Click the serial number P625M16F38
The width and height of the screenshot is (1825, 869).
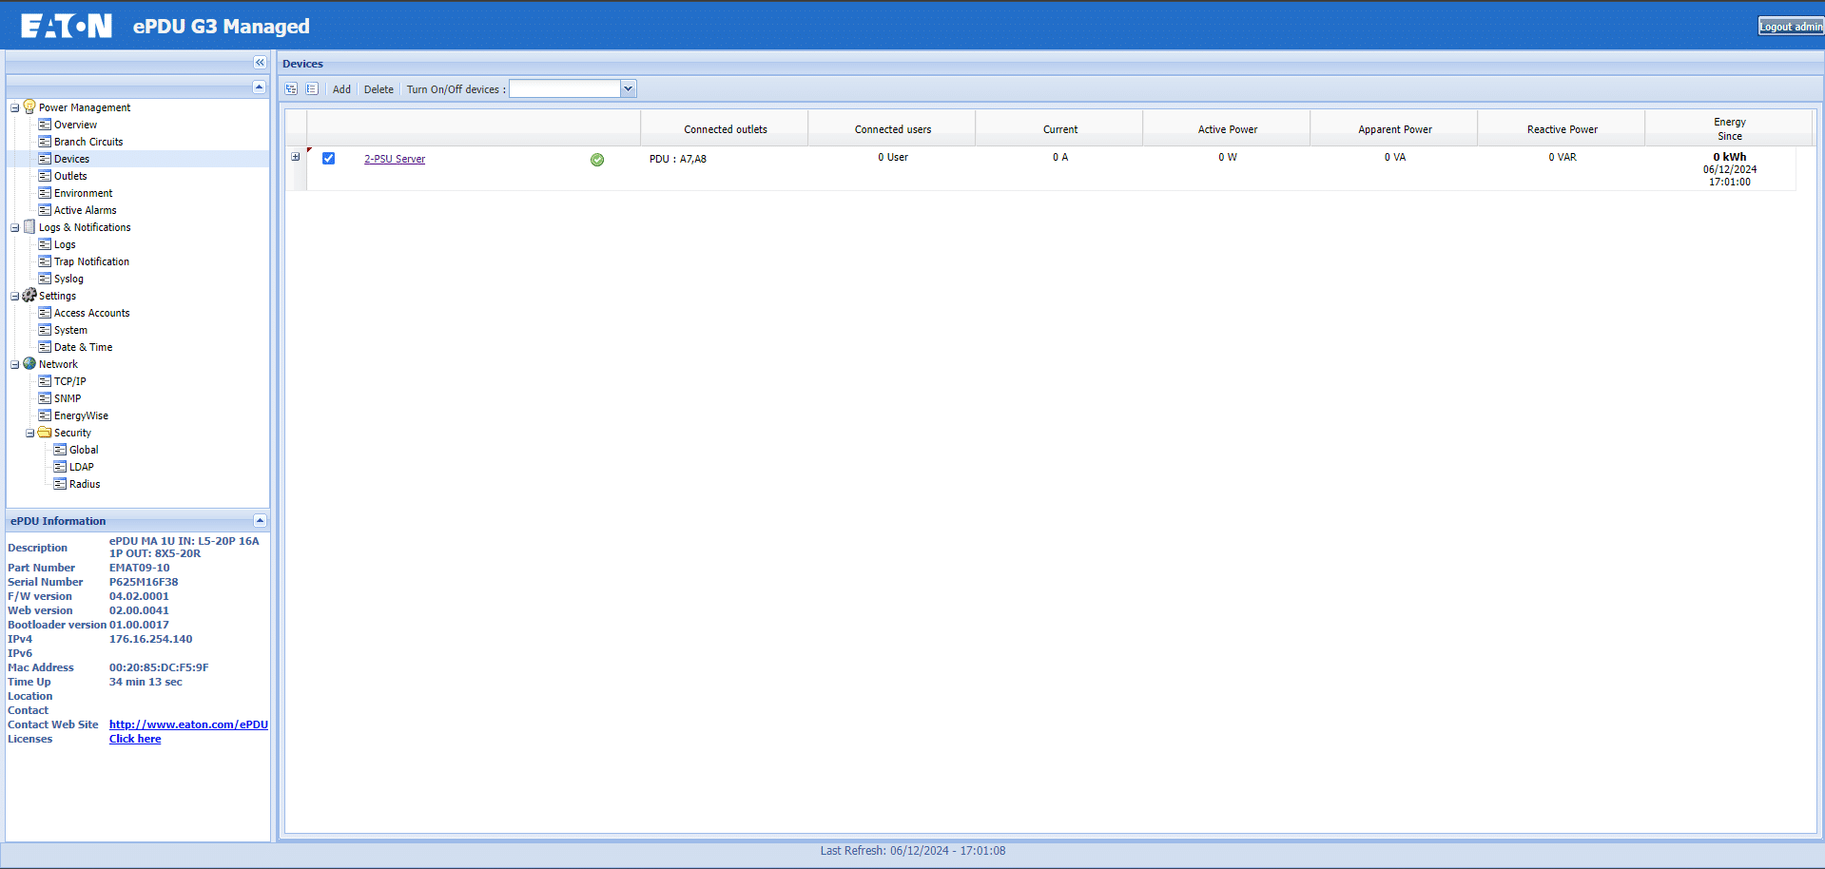tap(144, 582)
